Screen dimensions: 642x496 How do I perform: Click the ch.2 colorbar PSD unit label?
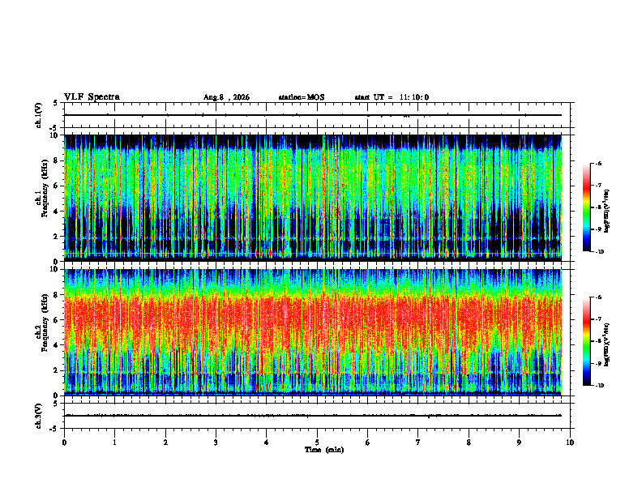click(607, 344)
